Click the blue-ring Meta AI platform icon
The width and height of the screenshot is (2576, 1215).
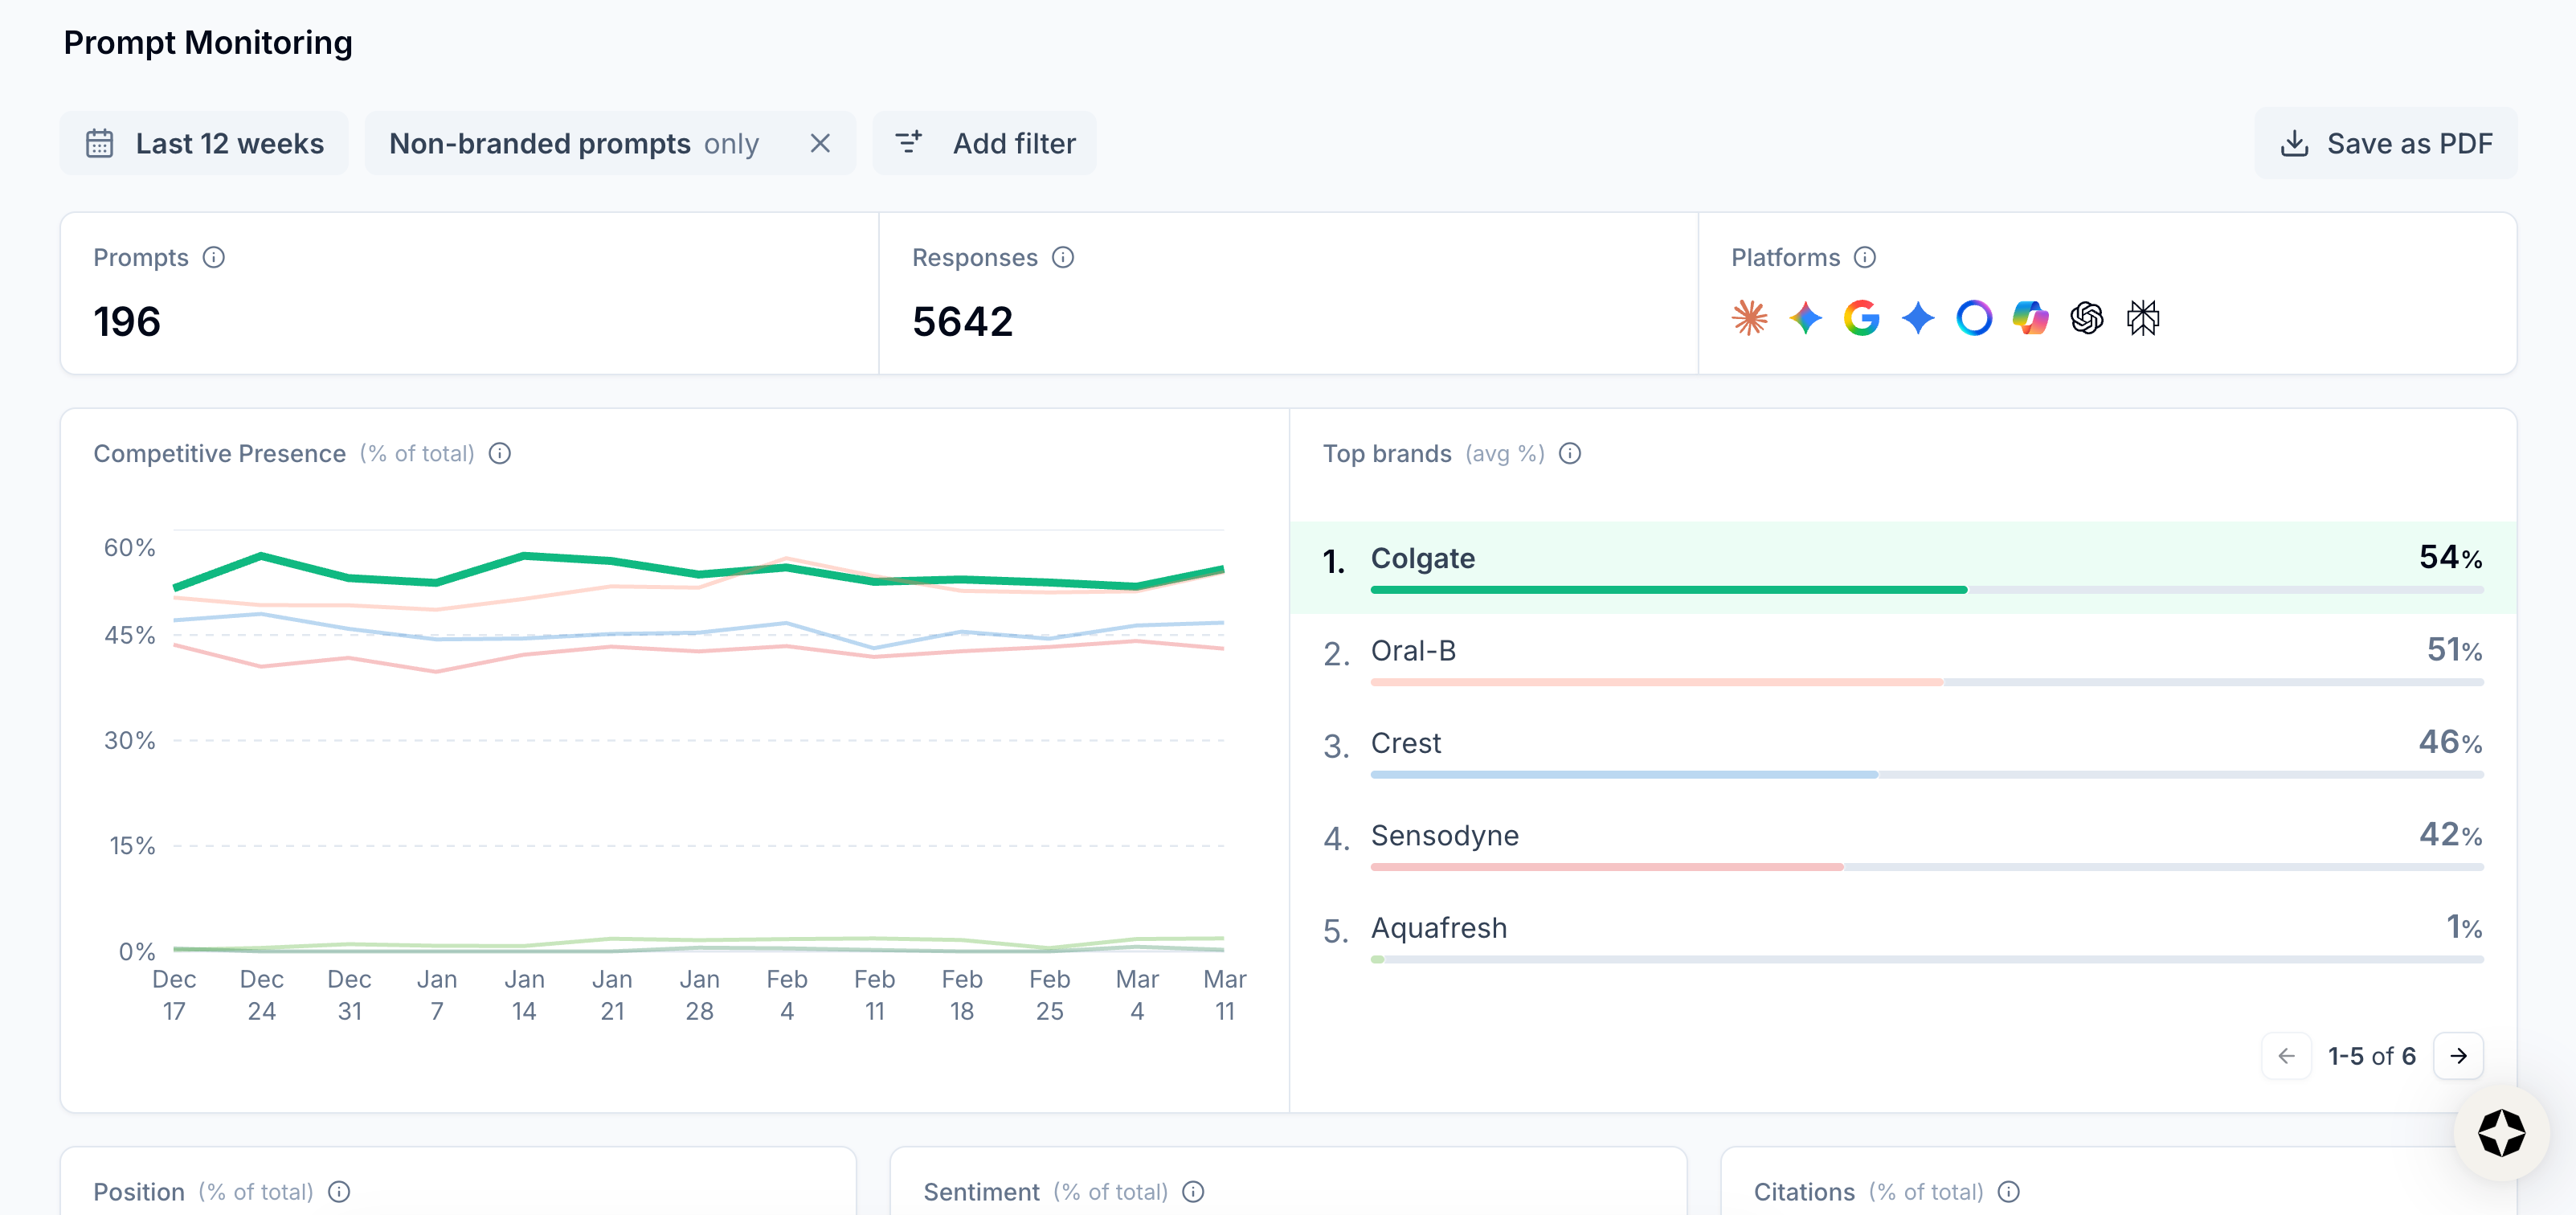coord(1974,318)
